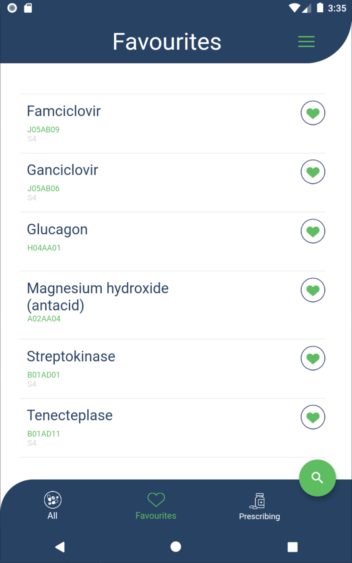Unfavourite Famciclovir with its heart toggle
Viewport: 352px width, 563px height.
pyautogui.click(x=313, y=113)
